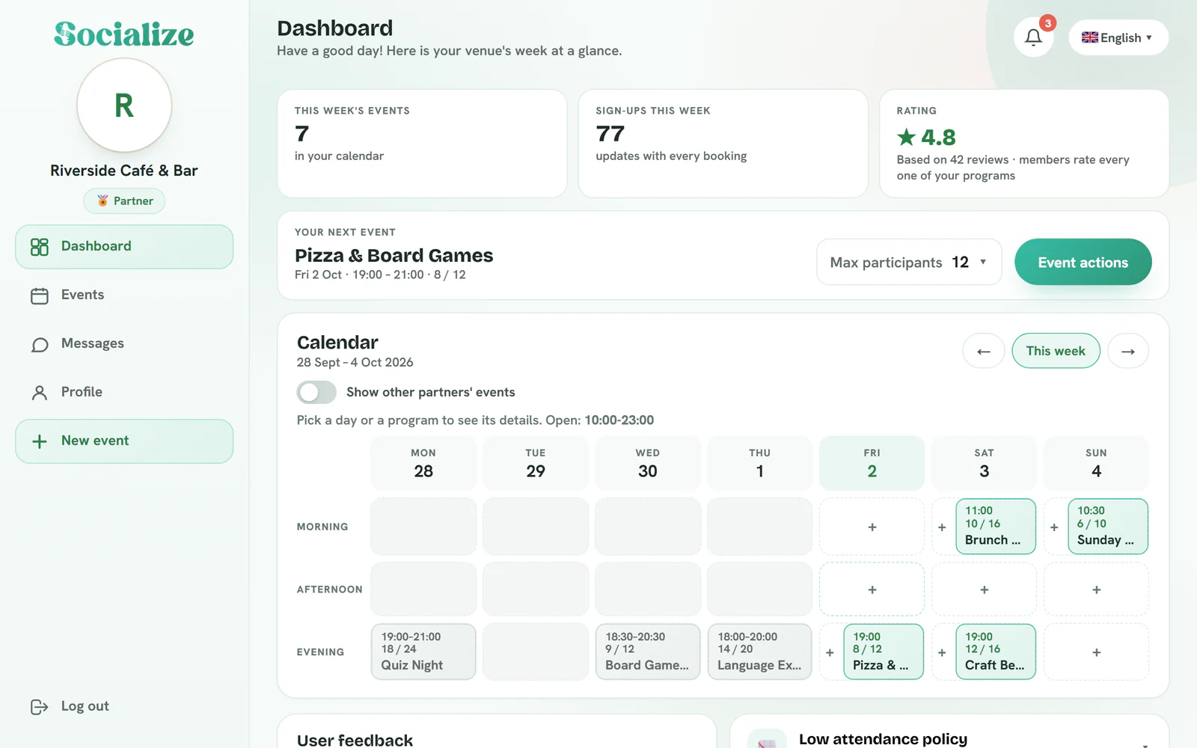Open Profile menu item
The width and height of the screenshot is (1197, 748).
pyautogui.click(x=124, y=393)
